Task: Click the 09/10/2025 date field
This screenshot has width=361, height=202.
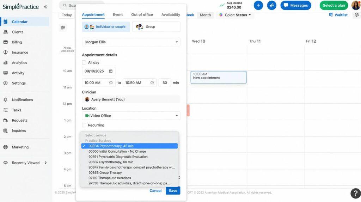Action: point(99,71)
